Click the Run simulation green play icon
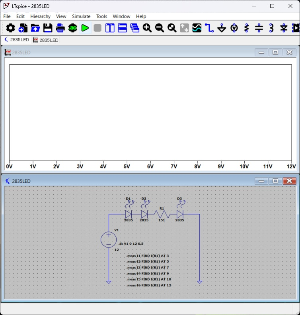Screen dimensions: 300x315 click(x=85, y=28)
